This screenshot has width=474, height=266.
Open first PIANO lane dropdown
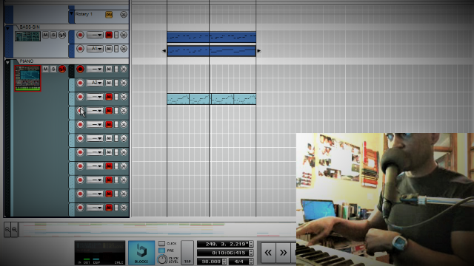pyautogui.click(x=95, y=69)
